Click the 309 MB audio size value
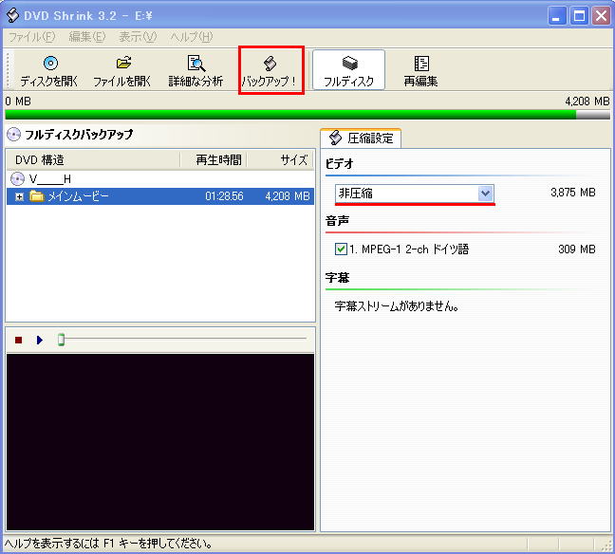This screenshot has height=554, width=615. click(577, 249)
